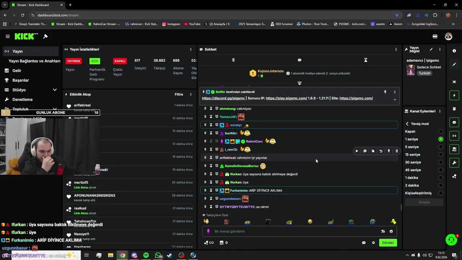Delete the message from ahmetung with trash icon

[205, 109]
